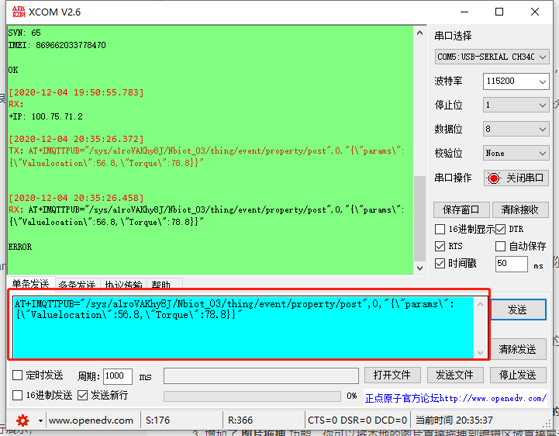559x436 pixels.
Task: Toggle the 16进制显示 checkbox
Action: 440,229
